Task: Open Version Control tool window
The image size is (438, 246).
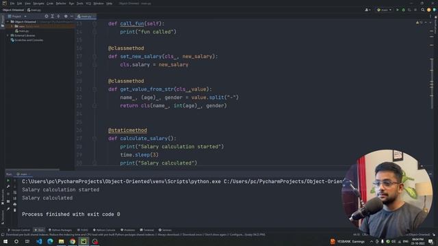Action: 18,230
